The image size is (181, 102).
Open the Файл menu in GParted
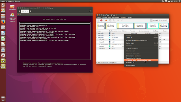pos(99,18)
